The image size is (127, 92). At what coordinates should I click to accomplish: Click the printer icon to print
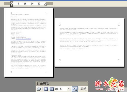click(x=39, y=89)
